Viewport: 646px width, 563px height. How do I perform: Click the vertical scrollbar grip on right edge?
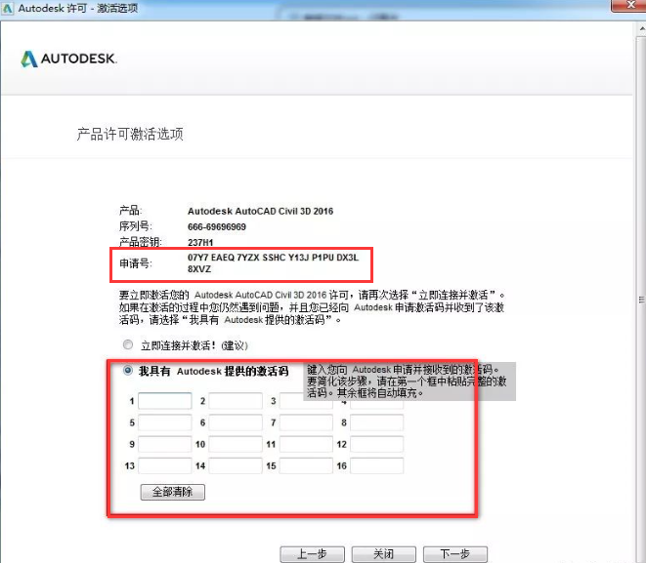(x=642, y=300)
